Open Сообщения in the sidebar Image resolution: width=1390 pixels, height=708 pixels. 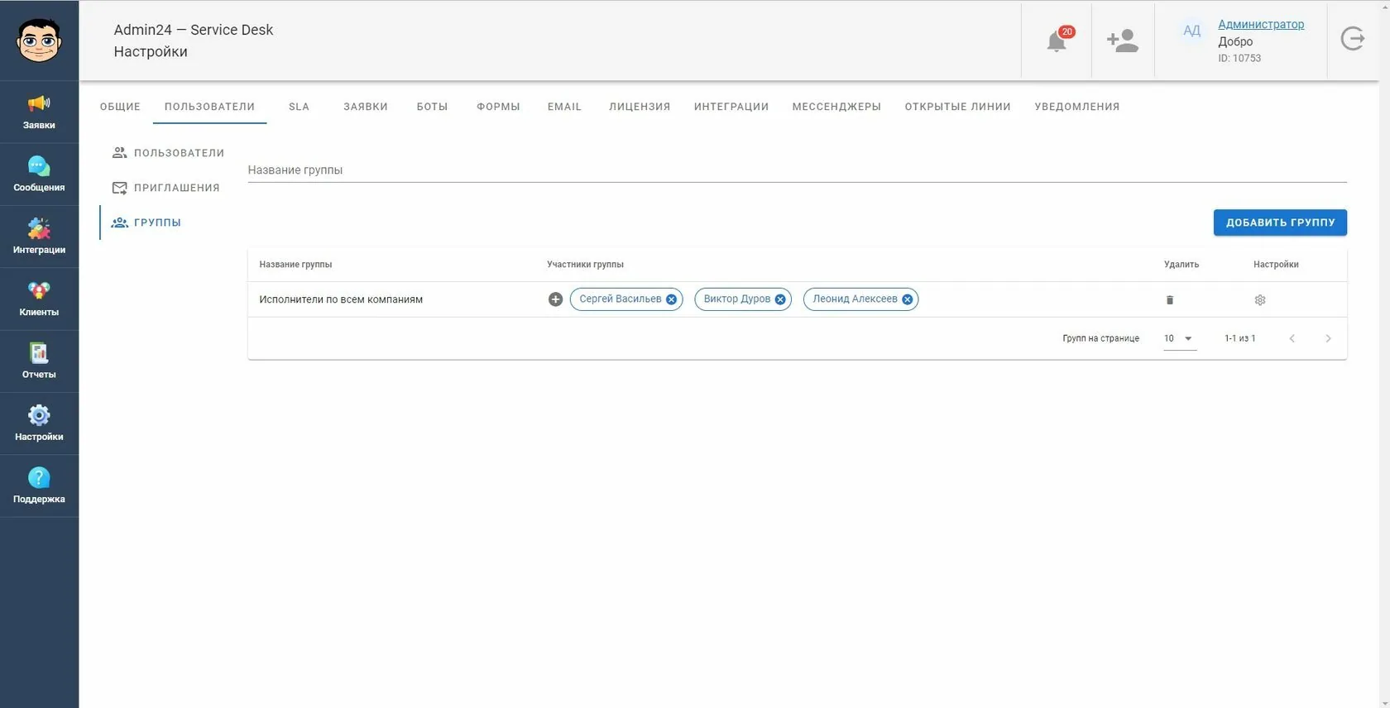pyautogui.click(x=39, y=175)
